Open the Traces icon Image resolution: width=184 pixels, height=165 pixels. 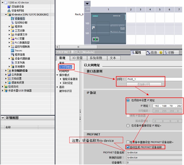click(x=12, y=51)
